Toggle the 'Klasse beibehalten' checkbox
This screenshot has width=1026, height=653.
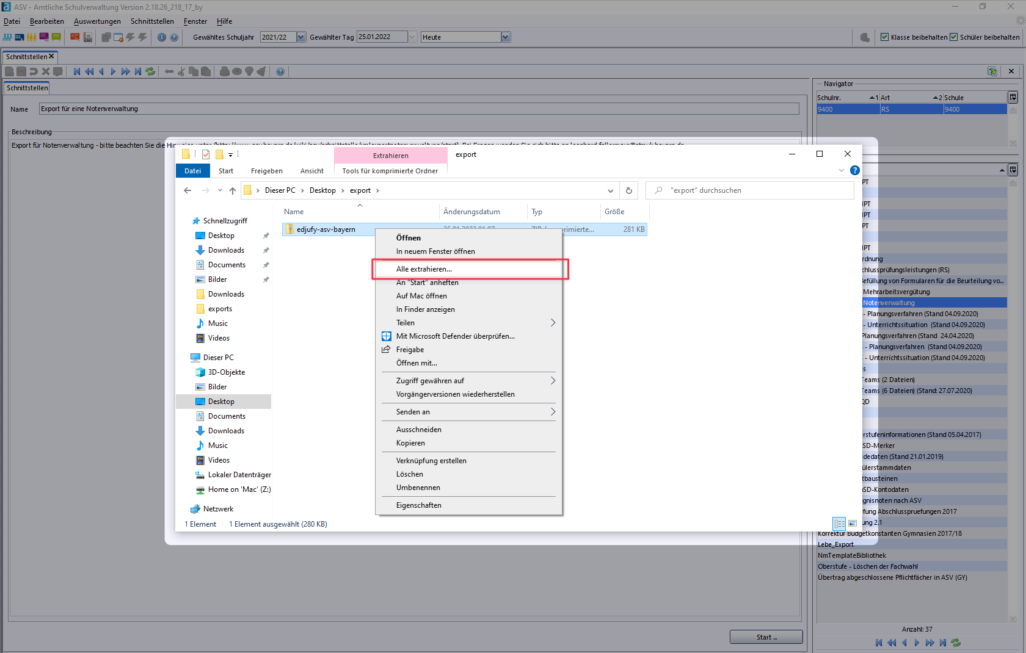point(884,37)
